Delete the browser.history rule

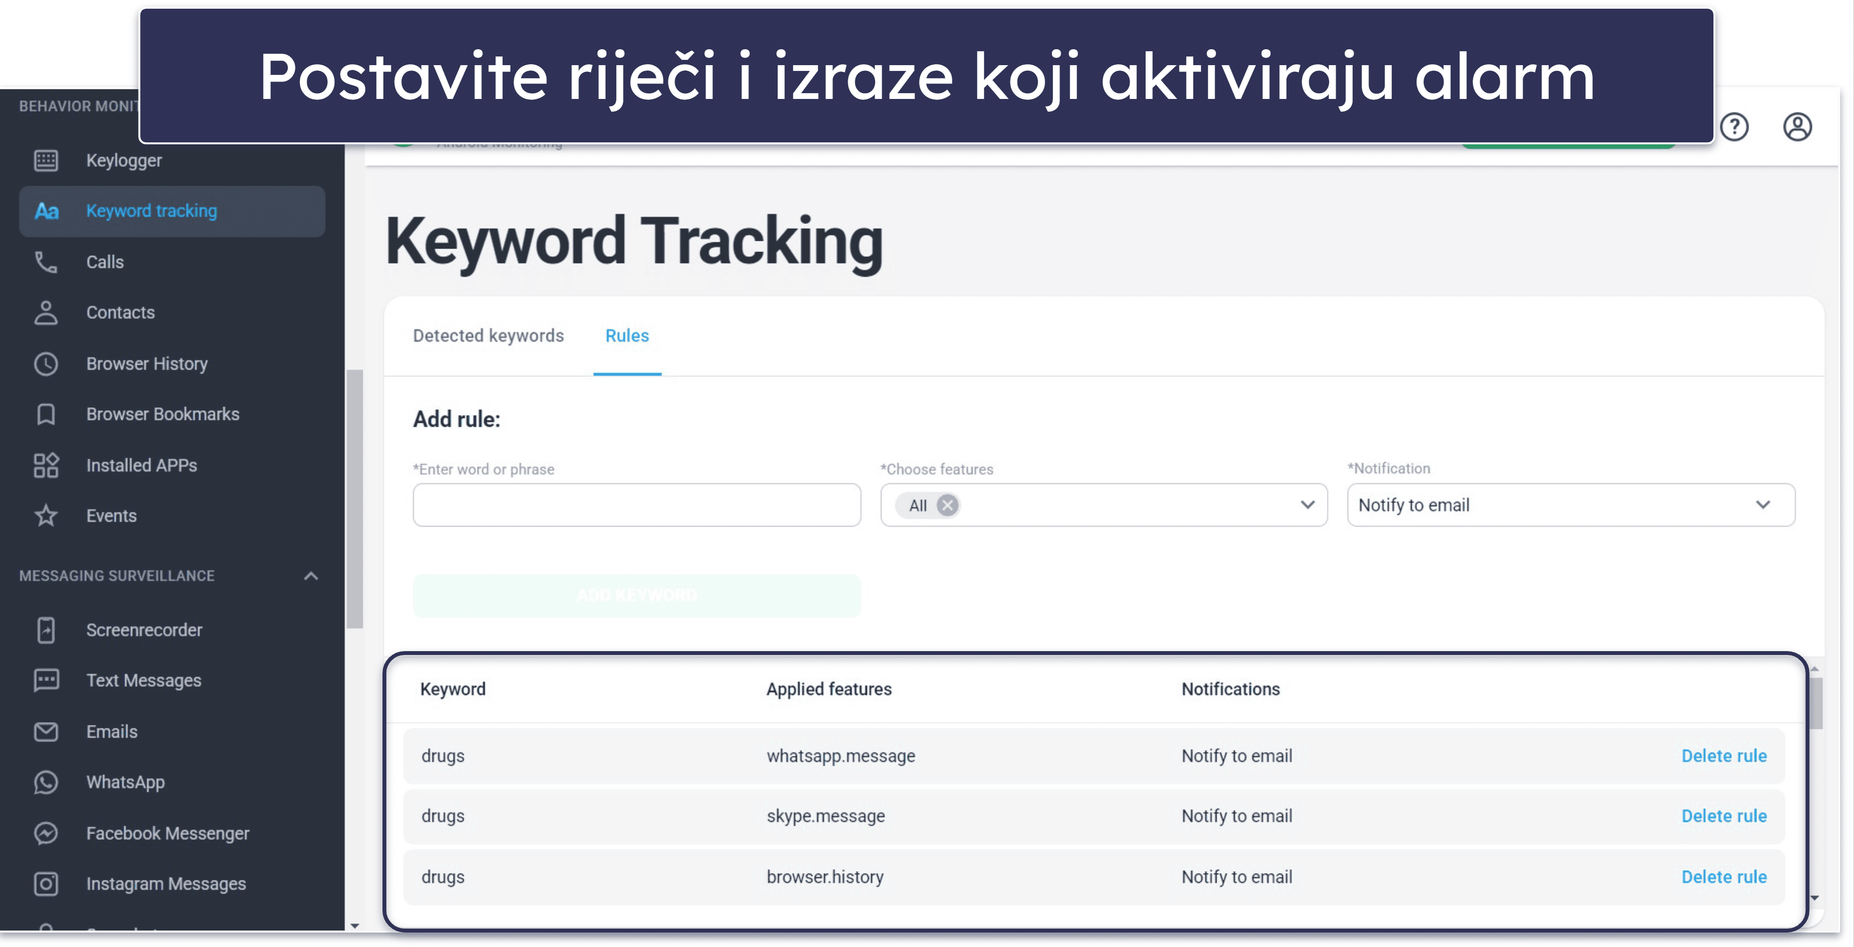click(1724, 877)
